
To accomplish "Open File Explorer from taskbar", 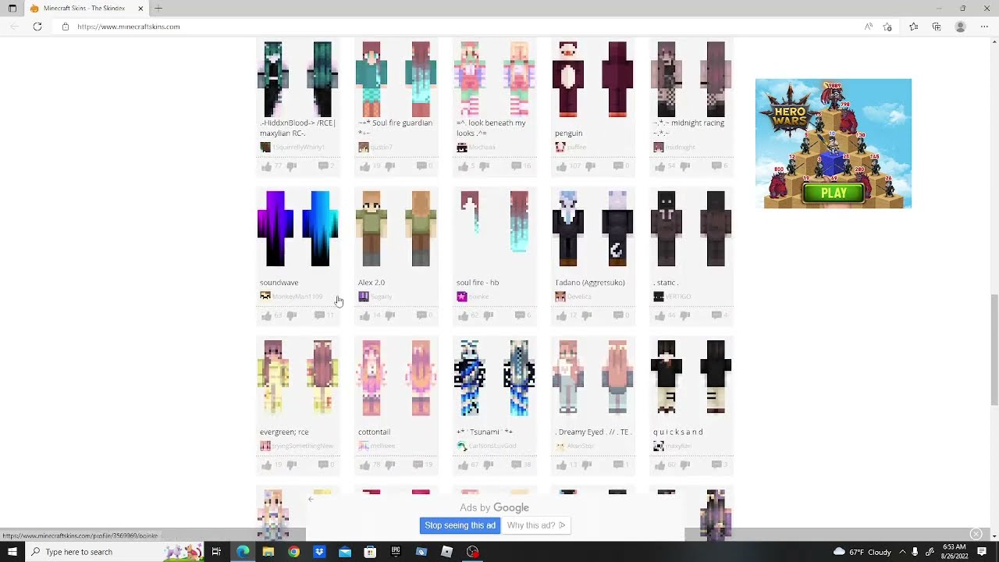I will tap(268, 552).
